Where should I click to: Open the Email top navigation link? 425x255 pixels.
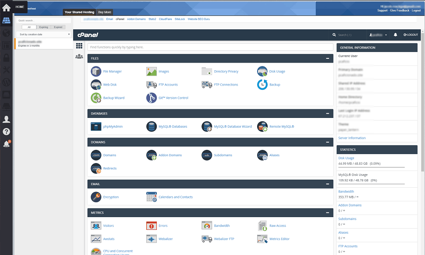point(110,19)
